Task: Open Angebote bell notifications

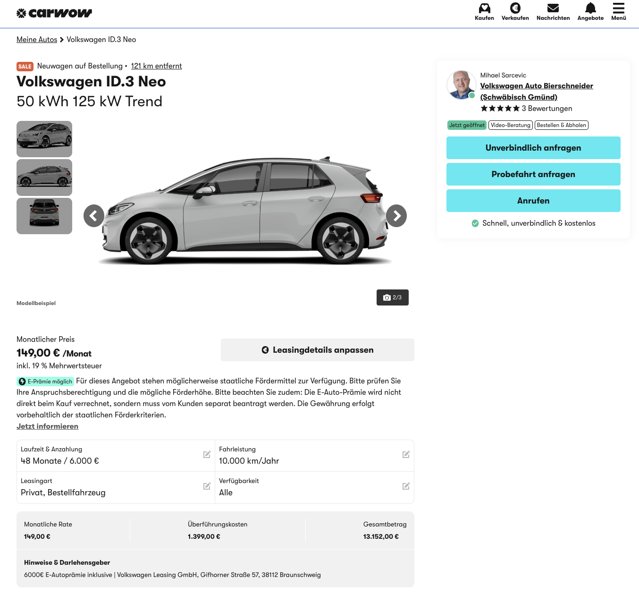Action: [590, 8]
